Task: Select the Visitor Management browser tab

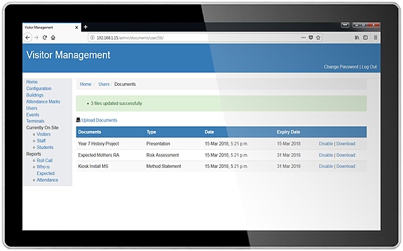Action: (52, 28)
